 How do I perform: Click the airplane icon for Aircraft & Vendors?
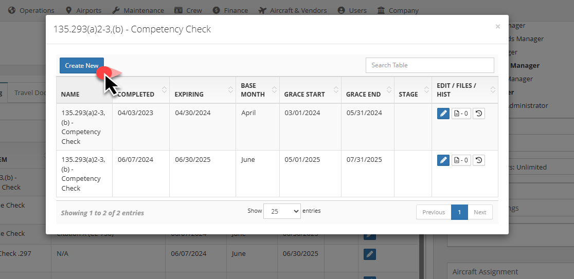click(x=262, y=10)
